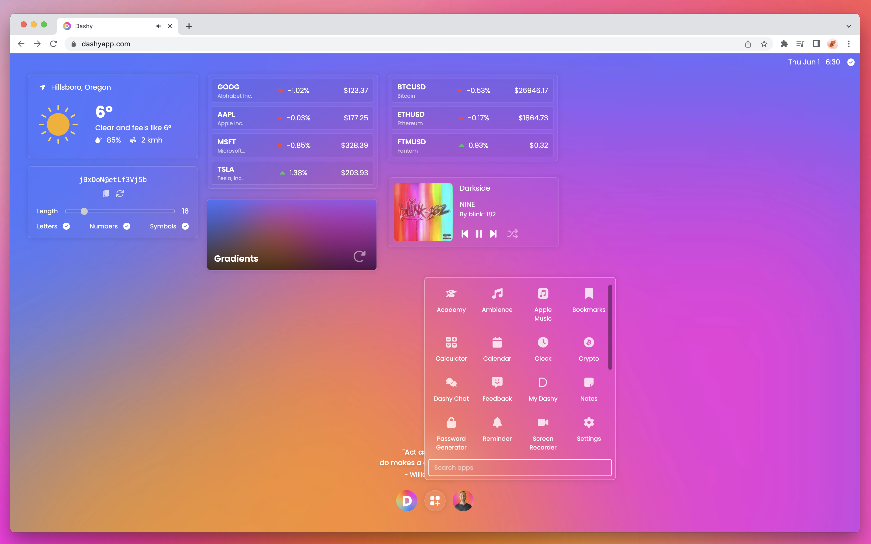The image size is (871, 544).
Task: Open the Chrome profile avatar
Action: (832, 44)
